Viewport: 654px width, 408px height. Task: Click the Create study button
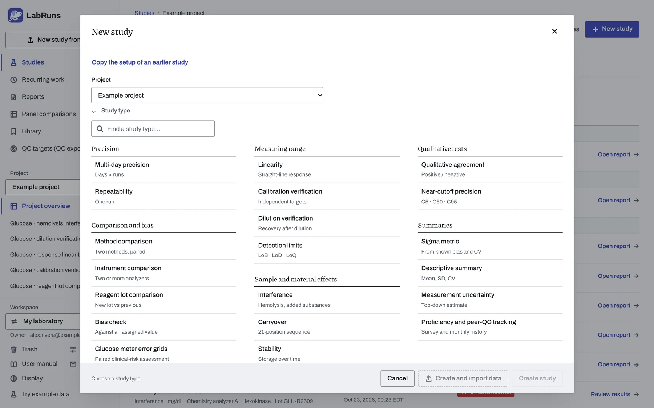(x=537, y=379)
